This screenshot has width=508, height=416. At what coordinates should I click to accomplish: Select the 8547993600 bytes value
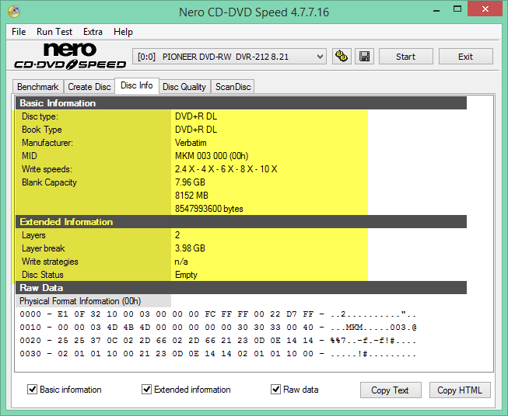[x=209, y=209]
